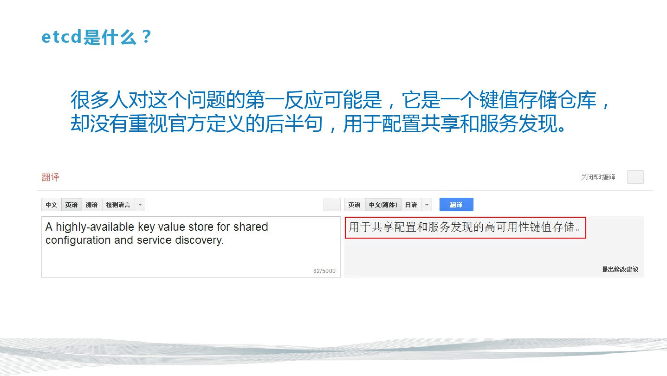
Task: Enable 检测语言 auto-detect for the source
Action: pos(118,205)
